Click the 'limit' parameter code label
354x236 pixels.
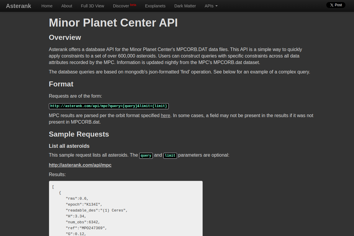pyautogui.click(x=170, y=155)
